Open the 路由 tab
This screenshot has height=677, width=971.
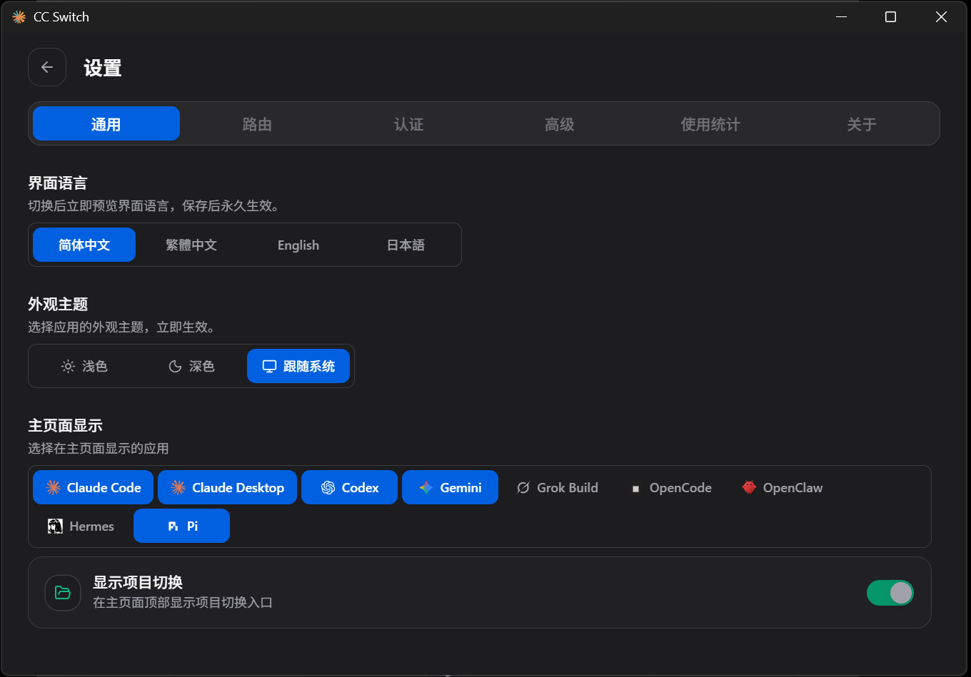[x=257, y=124]
